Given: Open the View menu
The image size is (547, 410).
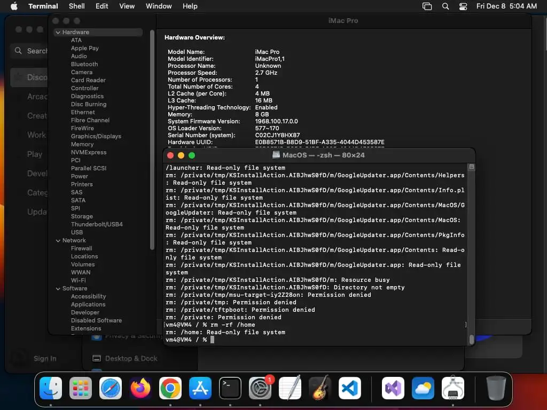Looking at the screenshot, I should pyautogui.click(x=127, y=6).
